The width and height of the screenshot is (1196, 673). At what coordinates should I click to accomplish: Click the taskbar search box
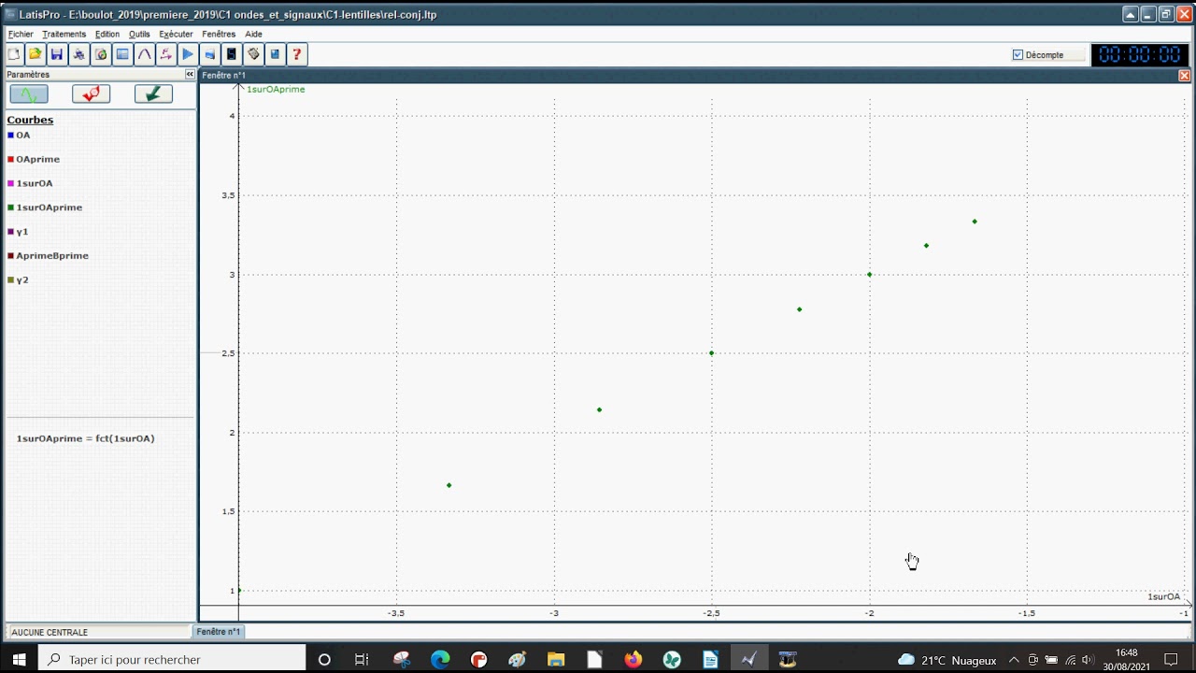click(x=172, y=659)
